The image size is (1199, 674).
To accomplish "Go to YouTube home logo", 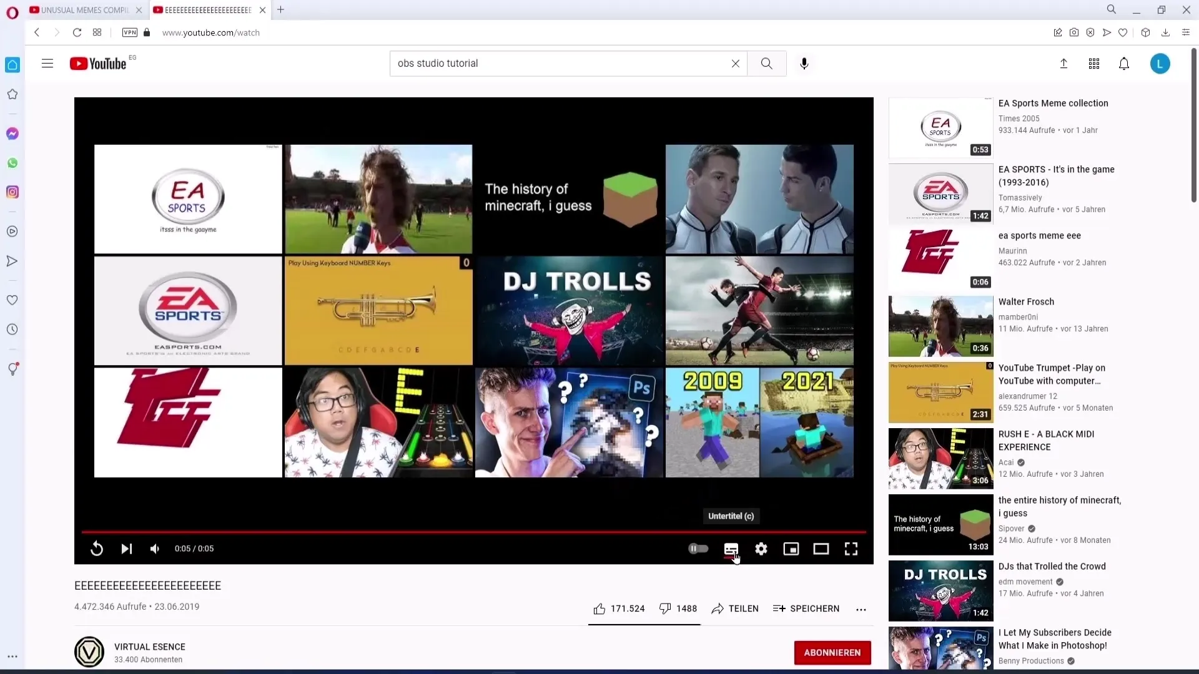I will (98, 63).
